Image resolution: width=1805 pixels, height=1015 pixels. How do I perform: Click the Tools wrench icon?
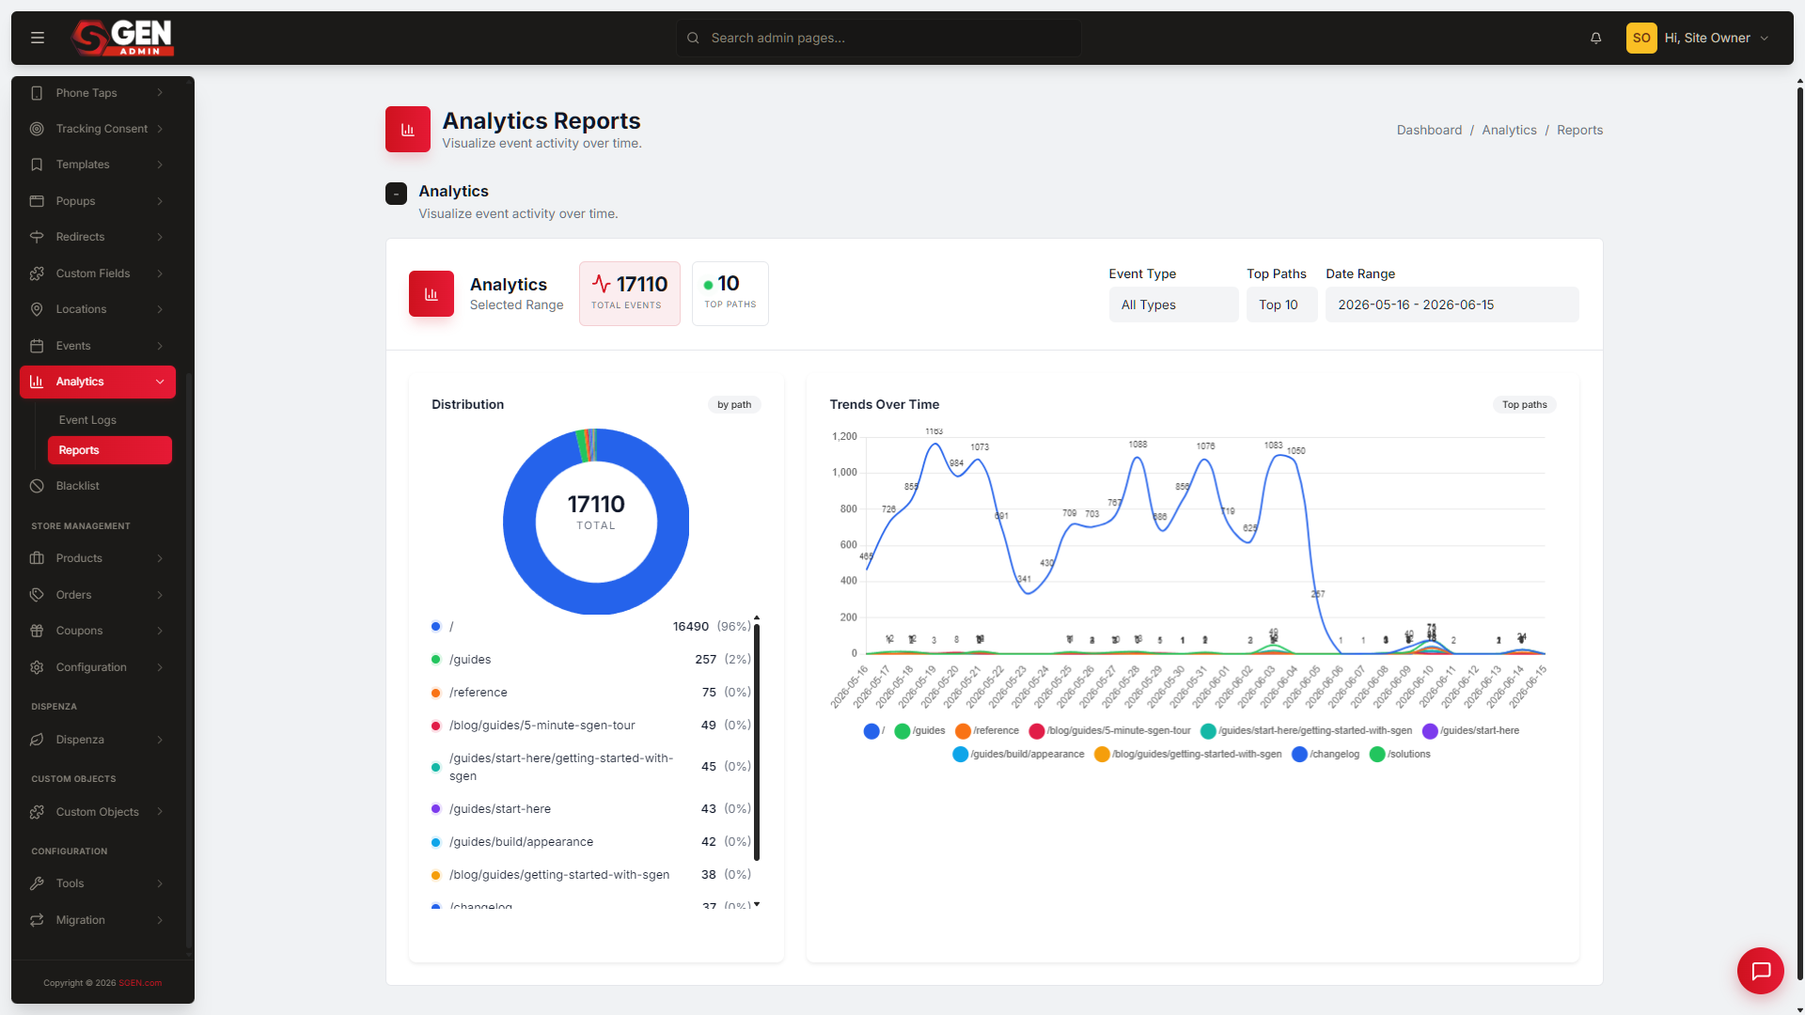coord(37,883)
